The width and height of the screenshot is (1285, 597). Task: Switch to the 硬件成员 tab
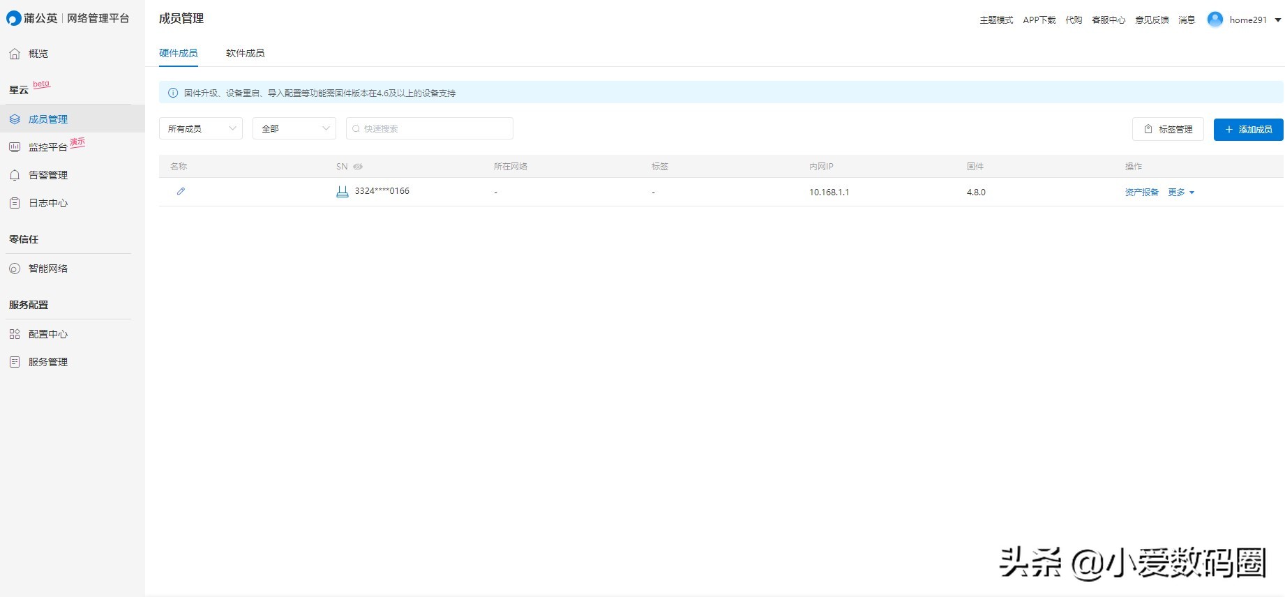click(x=179, y=53)
